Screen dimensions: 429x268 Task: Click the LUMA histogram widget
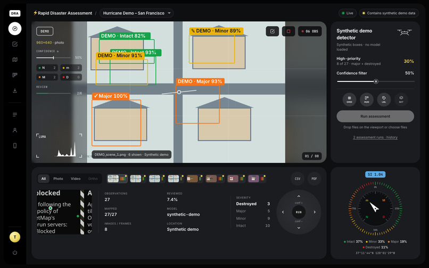59,146
